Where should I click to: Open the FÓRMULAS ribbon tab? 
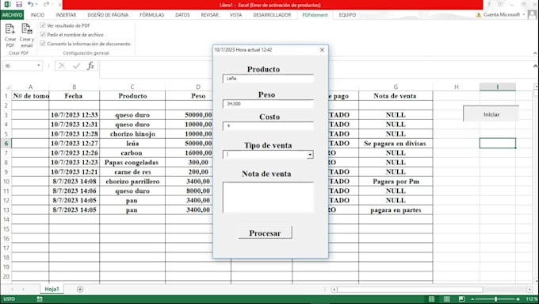tap(151, 15)
